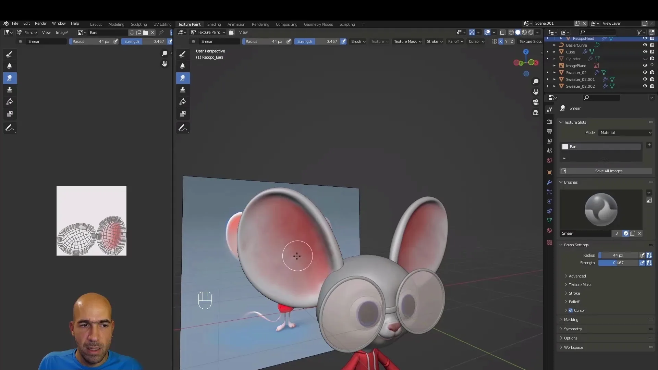Open the Material Properties tab
The image size is (658, 370).
[x=549, y=230]
